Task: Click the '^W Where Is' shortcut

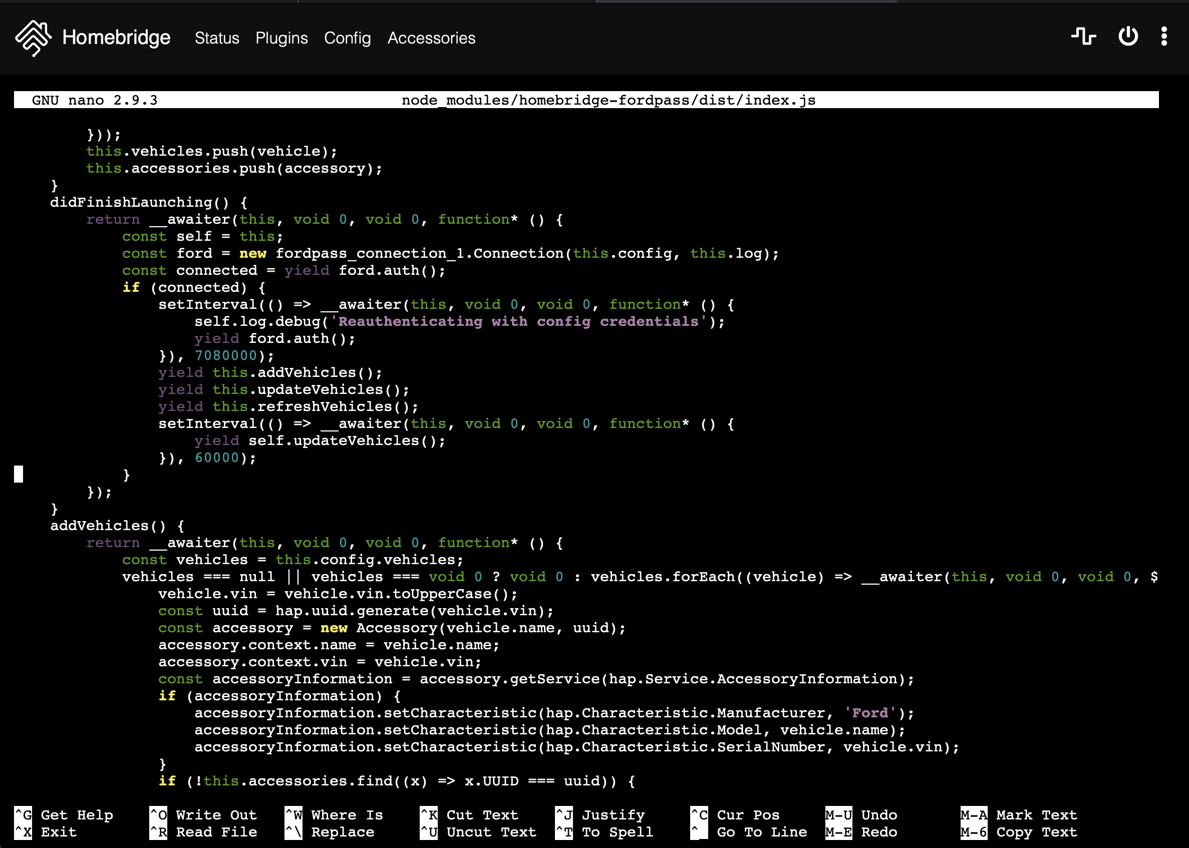Action: click(x=334, y=815)
